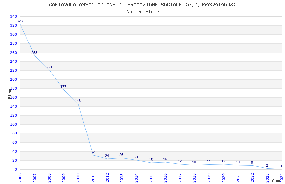
Task: Click the y-axis value 40
Action: click(x=15, y=151)
